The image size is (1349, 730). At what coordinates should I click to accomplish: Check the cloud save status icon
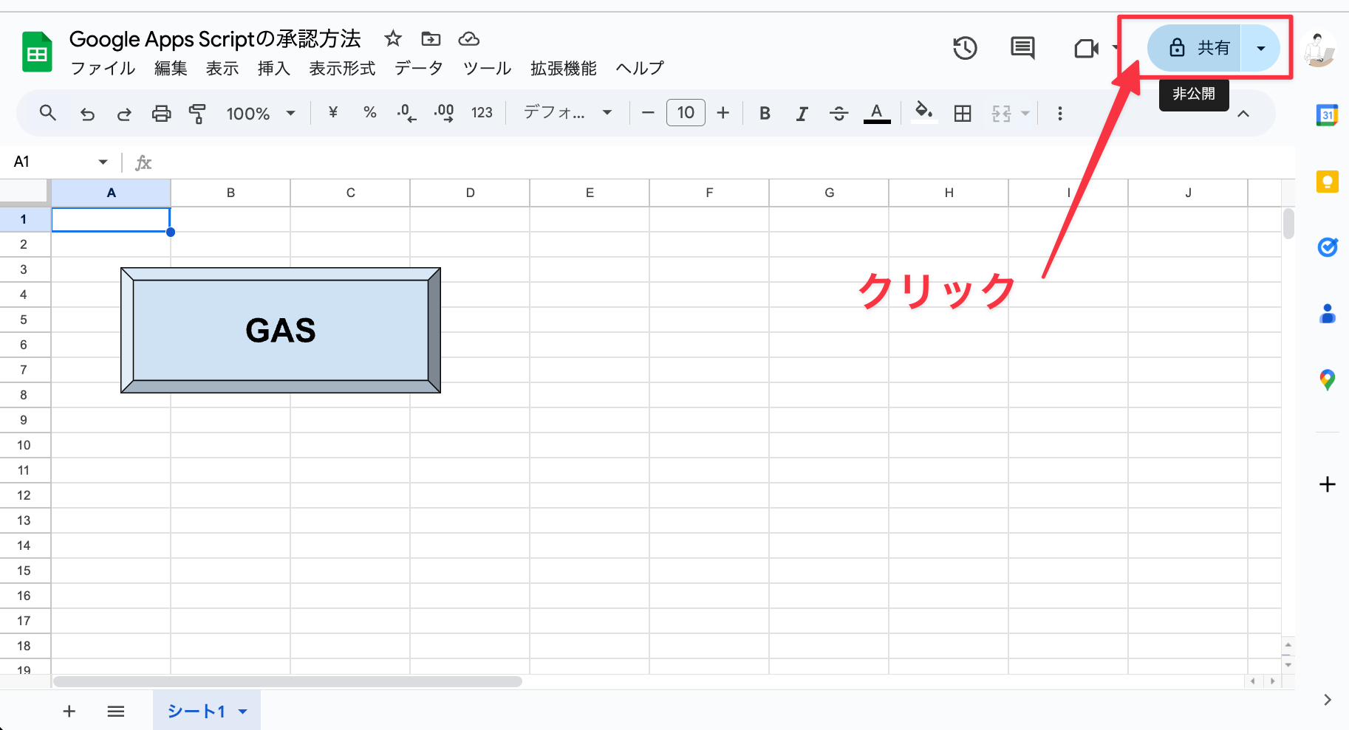468,38
